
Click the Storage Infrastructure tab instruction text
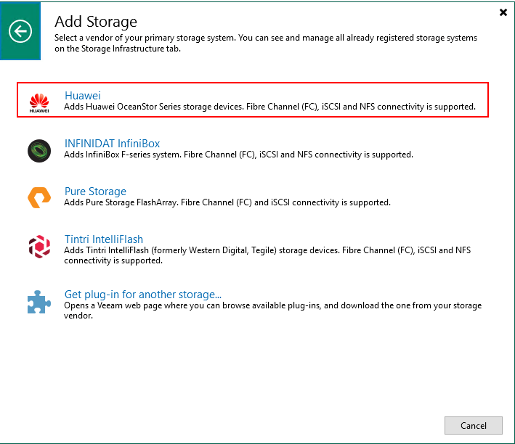click(x=266, y=43)
